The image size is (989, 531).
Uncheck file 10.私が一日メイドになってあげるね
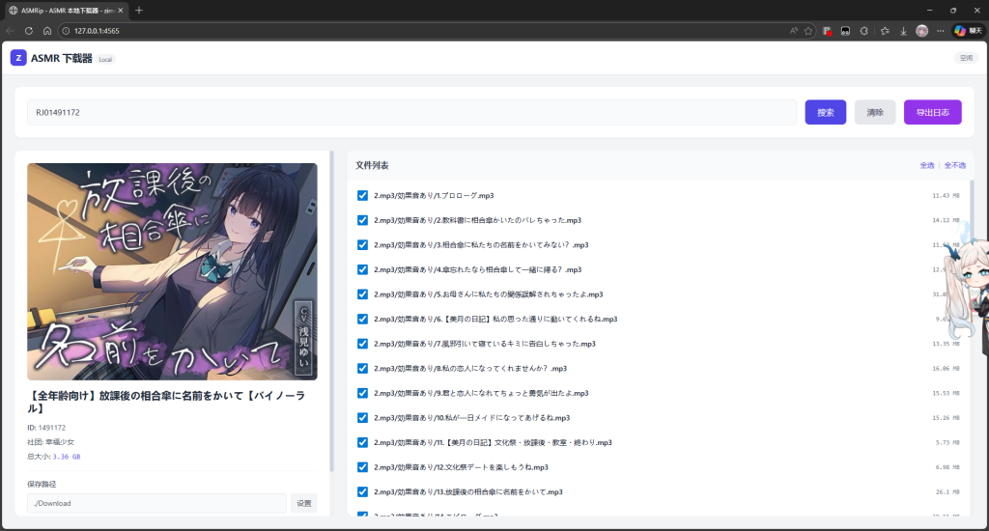coord(363,417)
